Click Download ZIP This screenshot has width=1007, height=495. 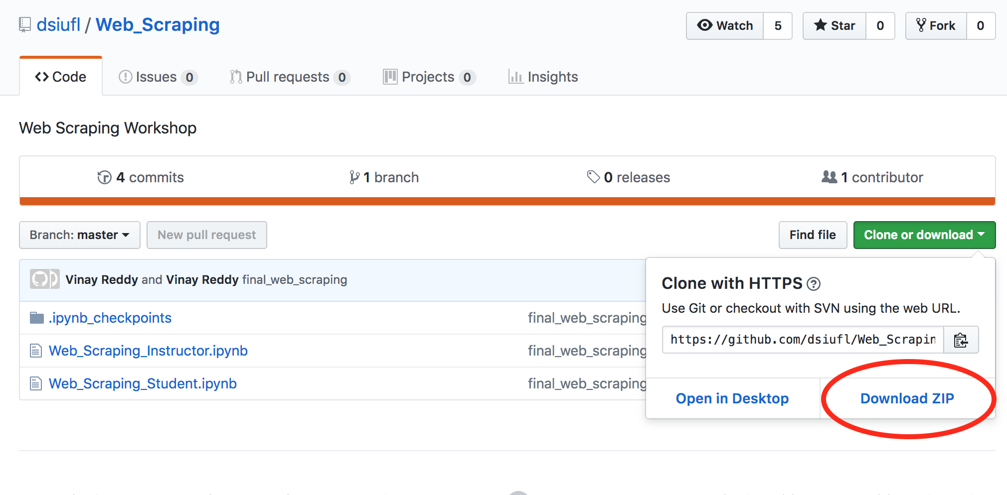pos(907,398)
